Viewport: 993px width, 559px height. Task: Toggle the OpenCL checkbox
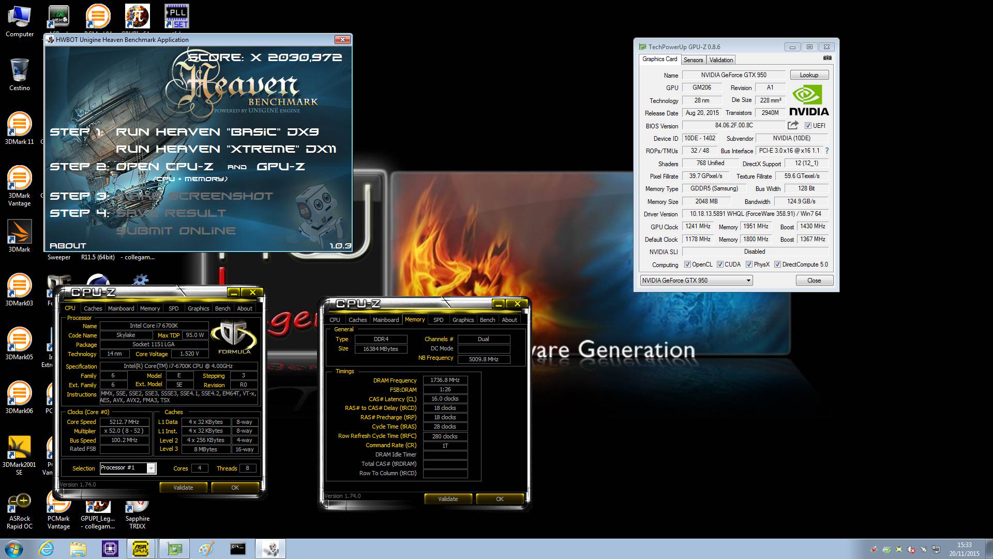coord(687,264)
